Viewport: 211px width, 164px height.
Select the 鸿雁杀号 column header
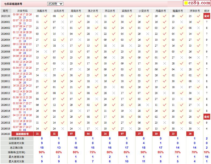(x=42, y=11)
